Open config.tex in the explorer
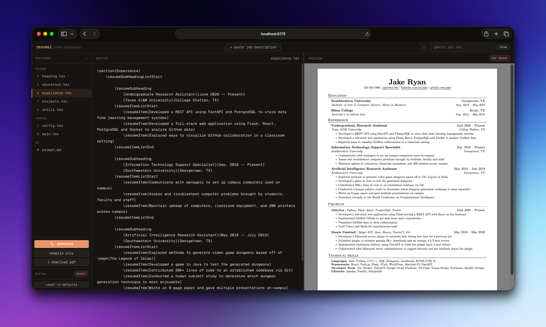The width and height of the screenshot is (546, 327). tap(62, 126)
